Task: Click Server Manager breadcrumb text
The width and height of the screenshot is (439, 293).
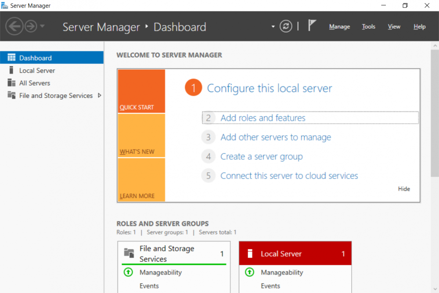Action: (101, 27)
